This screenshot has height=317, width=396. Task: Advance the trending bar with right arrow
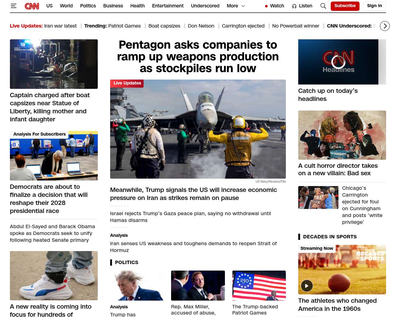(385, 26)
